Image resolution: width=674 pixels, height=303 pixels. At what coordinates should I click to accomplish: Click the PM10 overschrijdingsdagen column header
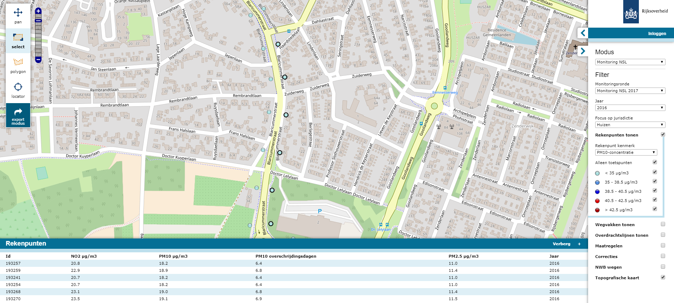coord(286,256)
